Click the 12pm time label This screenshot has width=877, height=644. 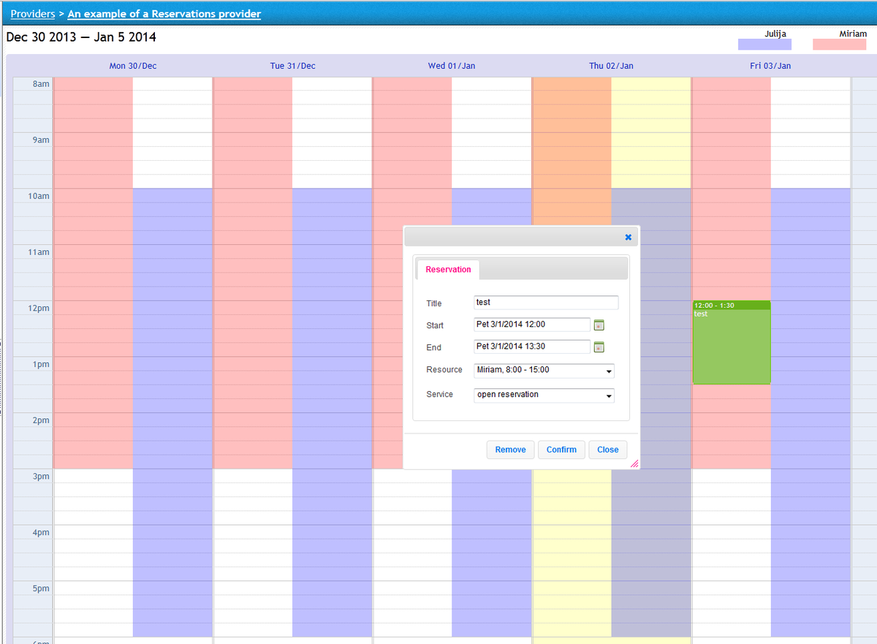39,308
